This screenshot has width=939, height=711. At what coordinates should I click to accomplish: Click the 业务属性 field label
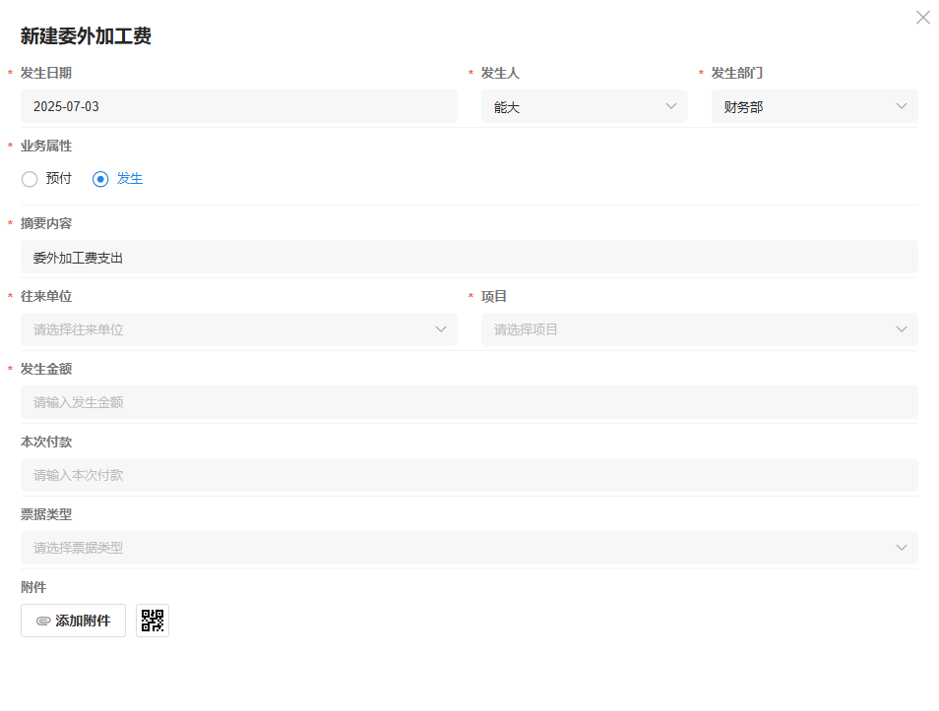46,146
